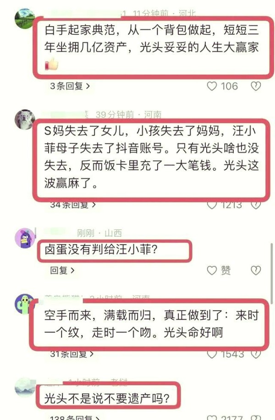Viewport: 275px width, 420px height.
Task: Like the 卤蛋没有判给汪小菲 comment
Action: tap(212, 270)
